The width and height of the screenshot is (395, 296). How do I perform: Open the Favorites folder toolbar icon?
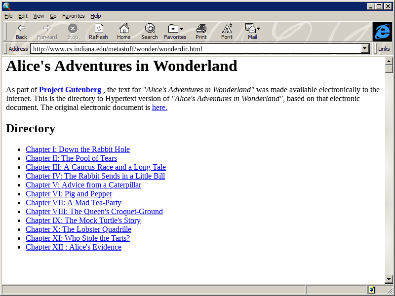173,29
